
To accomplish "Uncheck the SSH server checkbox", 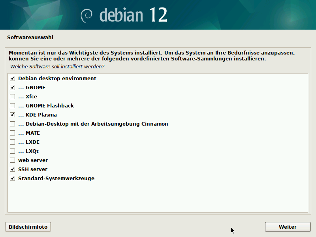I will click(x=13, y=169).
